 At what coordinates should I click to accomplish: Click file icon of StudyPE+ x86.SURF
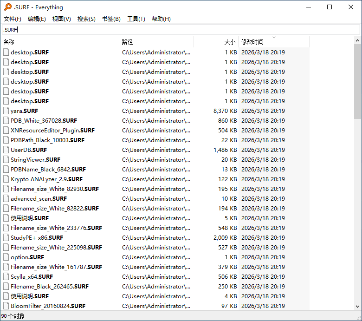pyautogui.click(x=6, y=238)
